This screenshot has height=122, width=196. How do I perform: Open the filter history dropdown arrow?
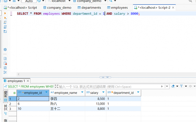tap(167, 86)
